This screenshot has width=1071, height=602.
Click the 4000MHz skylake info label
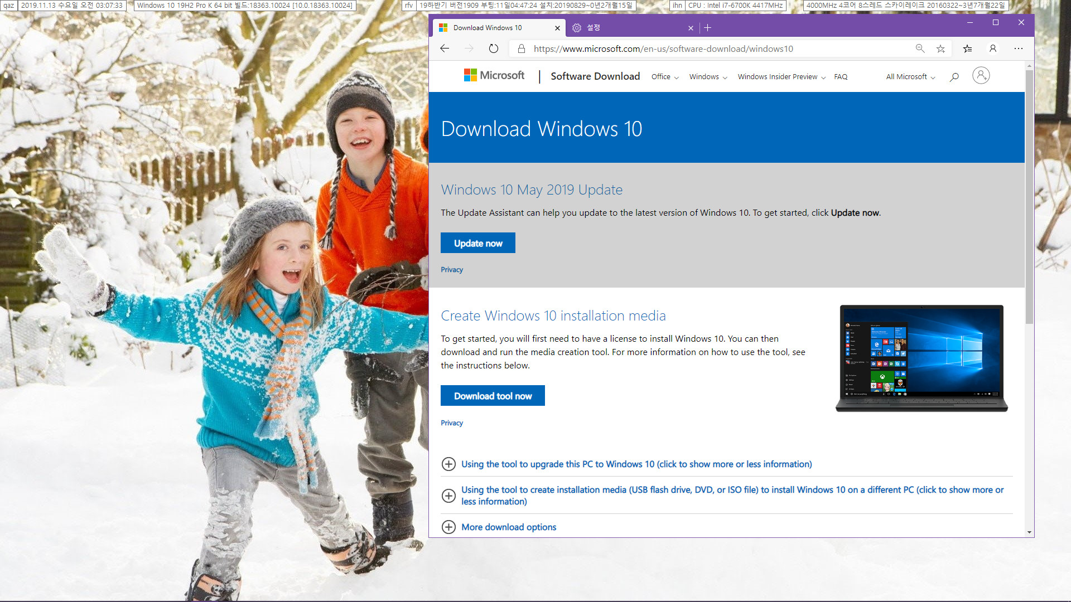pyautogui.click(x=905, y=6)
